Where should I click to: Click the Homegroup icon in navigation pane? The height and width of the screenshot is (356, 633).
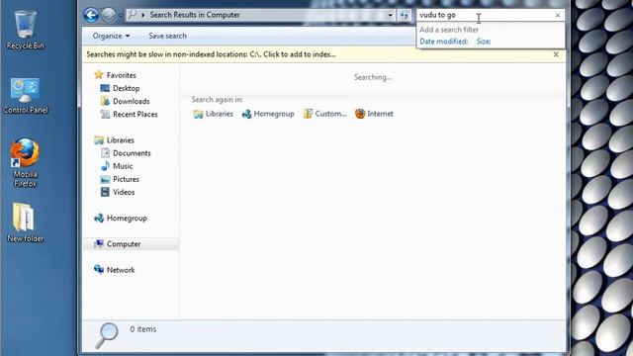pyautogui.click(x=99, y=218)
